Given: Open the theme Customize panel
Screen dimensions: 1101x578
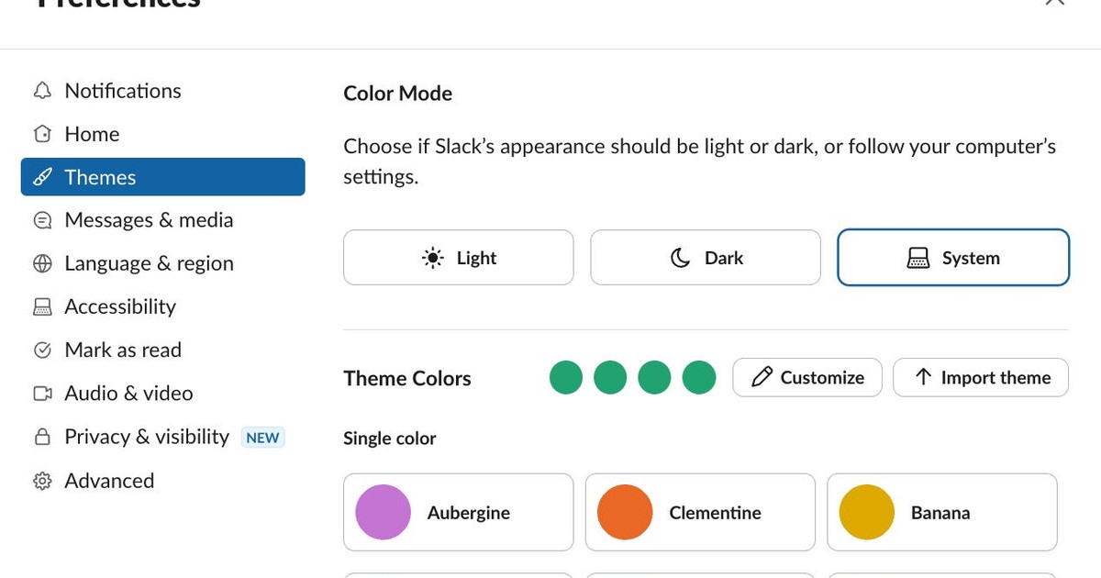Looking at the screenshot, I should click(x=806, y=377).
